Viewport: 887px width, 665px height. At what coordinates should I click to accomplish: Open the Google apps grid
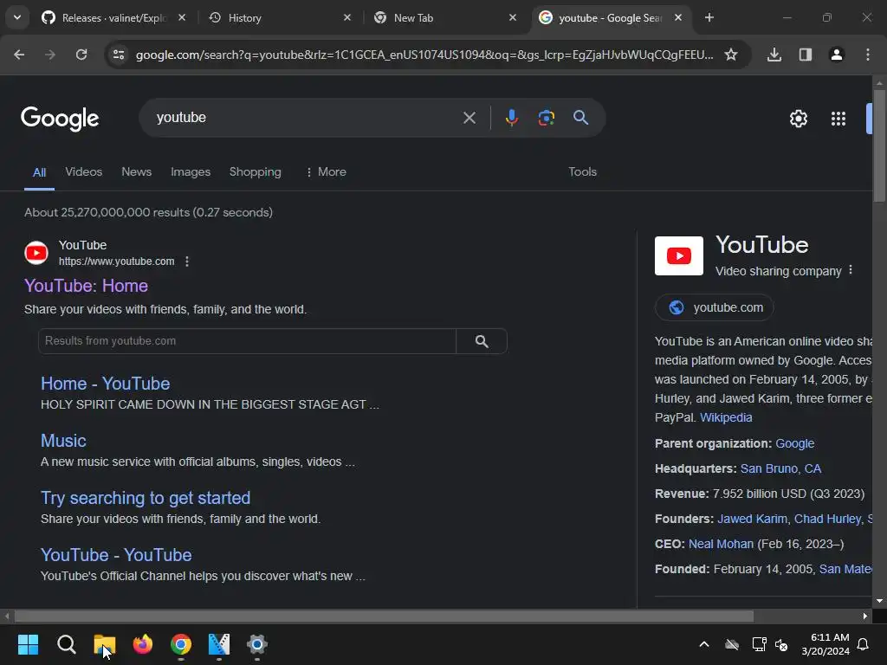click(x=838, y=119)
